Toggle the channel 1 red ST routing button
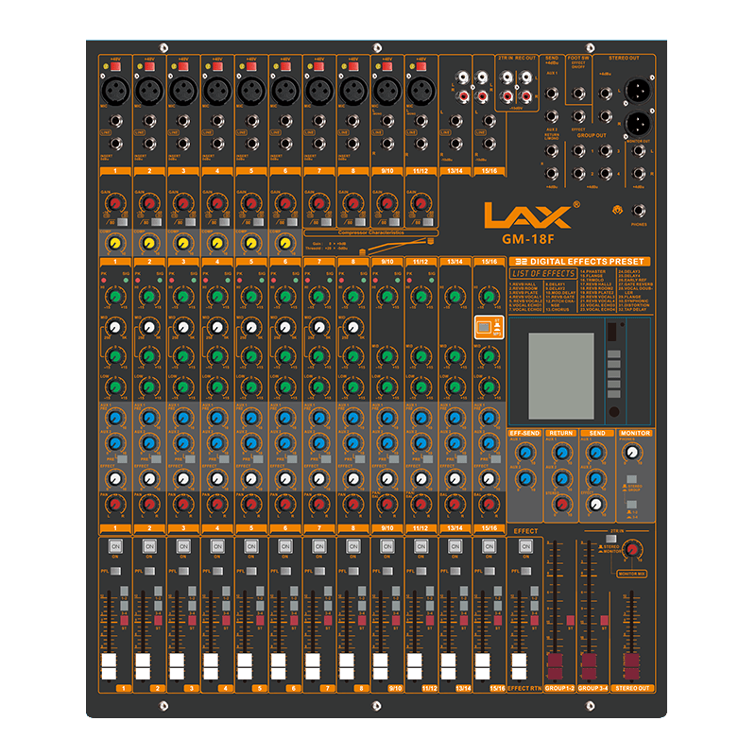 tap(125, 621)
